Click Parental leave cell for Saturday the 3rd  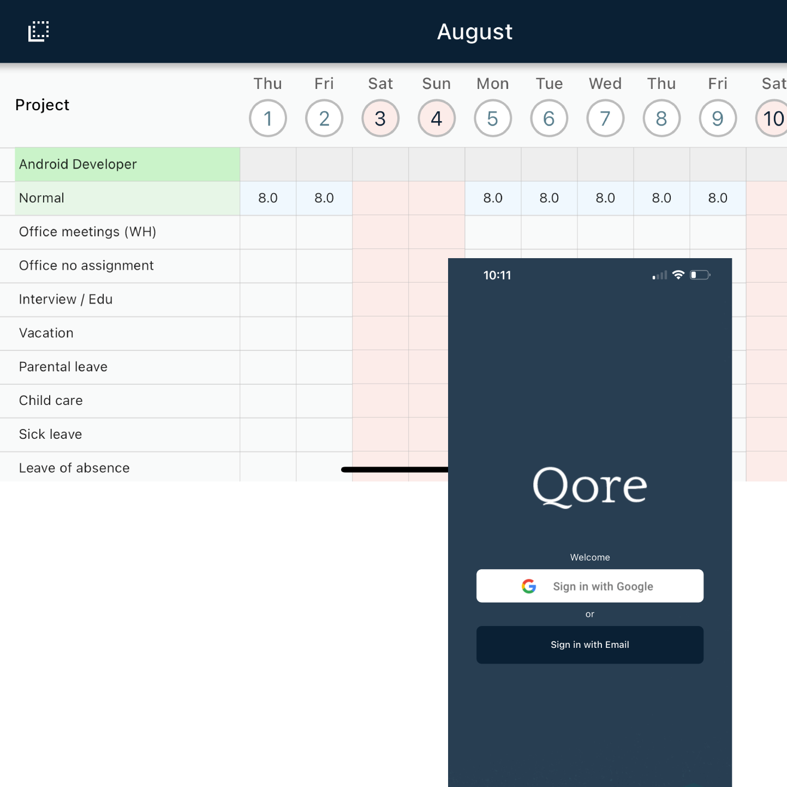point(380,367)
